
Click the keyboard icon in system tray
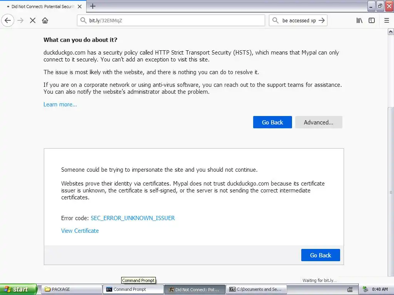pyautogui.click(x=350, y=290)
